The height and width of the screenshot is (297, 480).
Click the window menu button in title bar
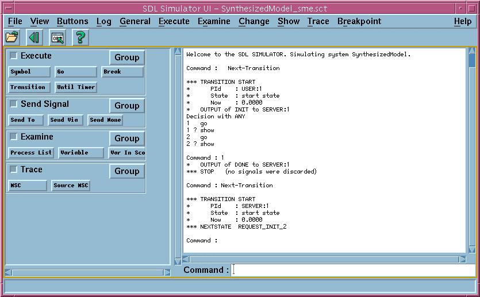[x=9, y=8]
